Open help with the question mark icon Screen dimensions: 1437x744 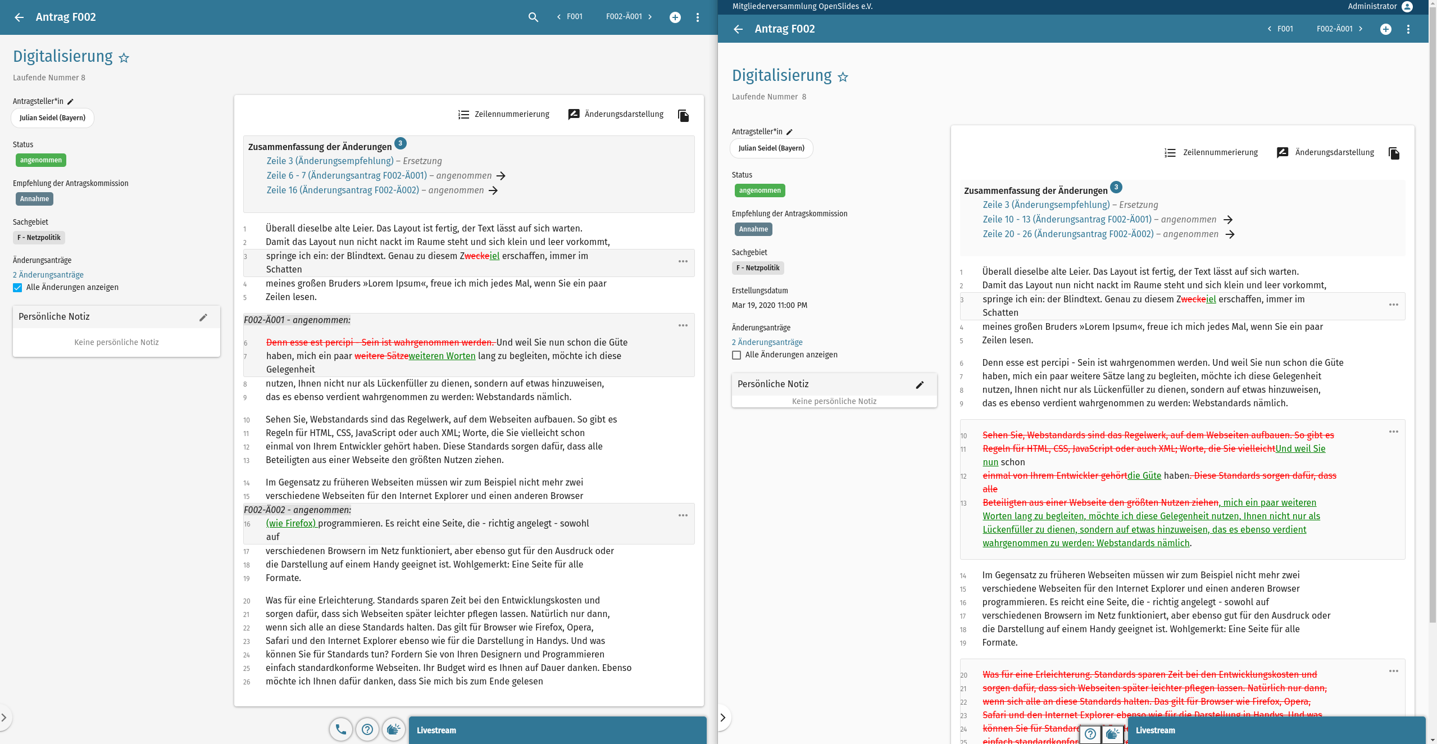tap(367, 729)
